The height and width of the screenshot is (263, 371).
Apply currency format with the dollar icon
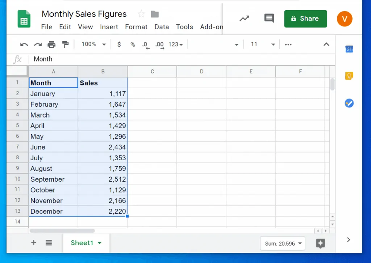(119, 44)
